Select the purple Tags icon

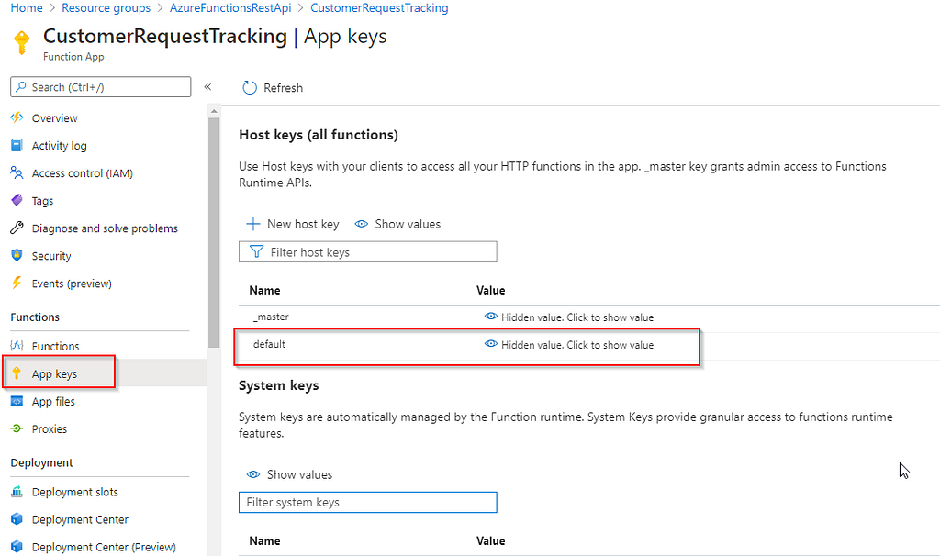(x=17, y=200)
